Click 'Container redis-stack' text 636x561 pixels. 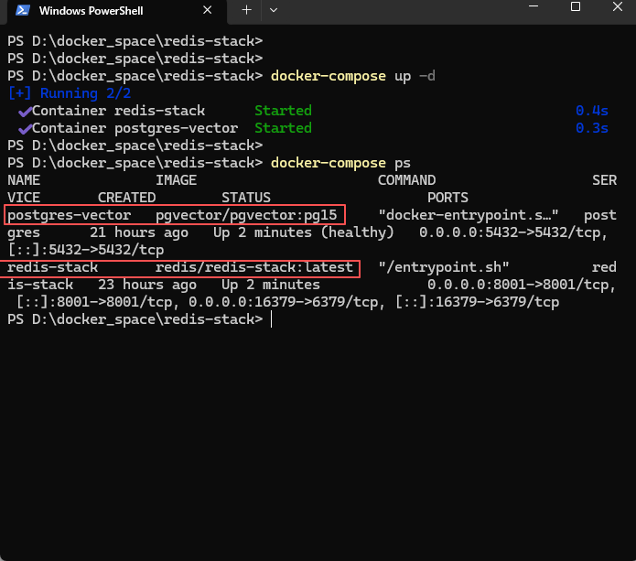point(118,111)
